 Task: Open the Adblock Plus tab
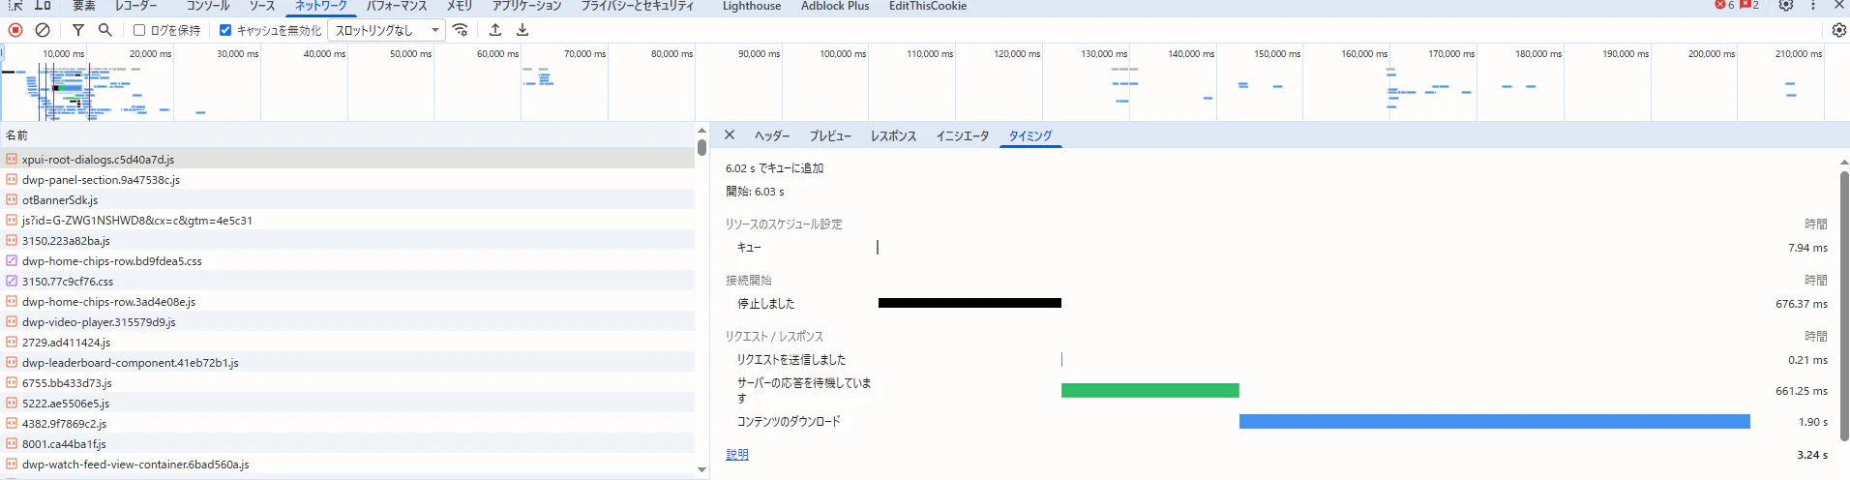[835, 6]
